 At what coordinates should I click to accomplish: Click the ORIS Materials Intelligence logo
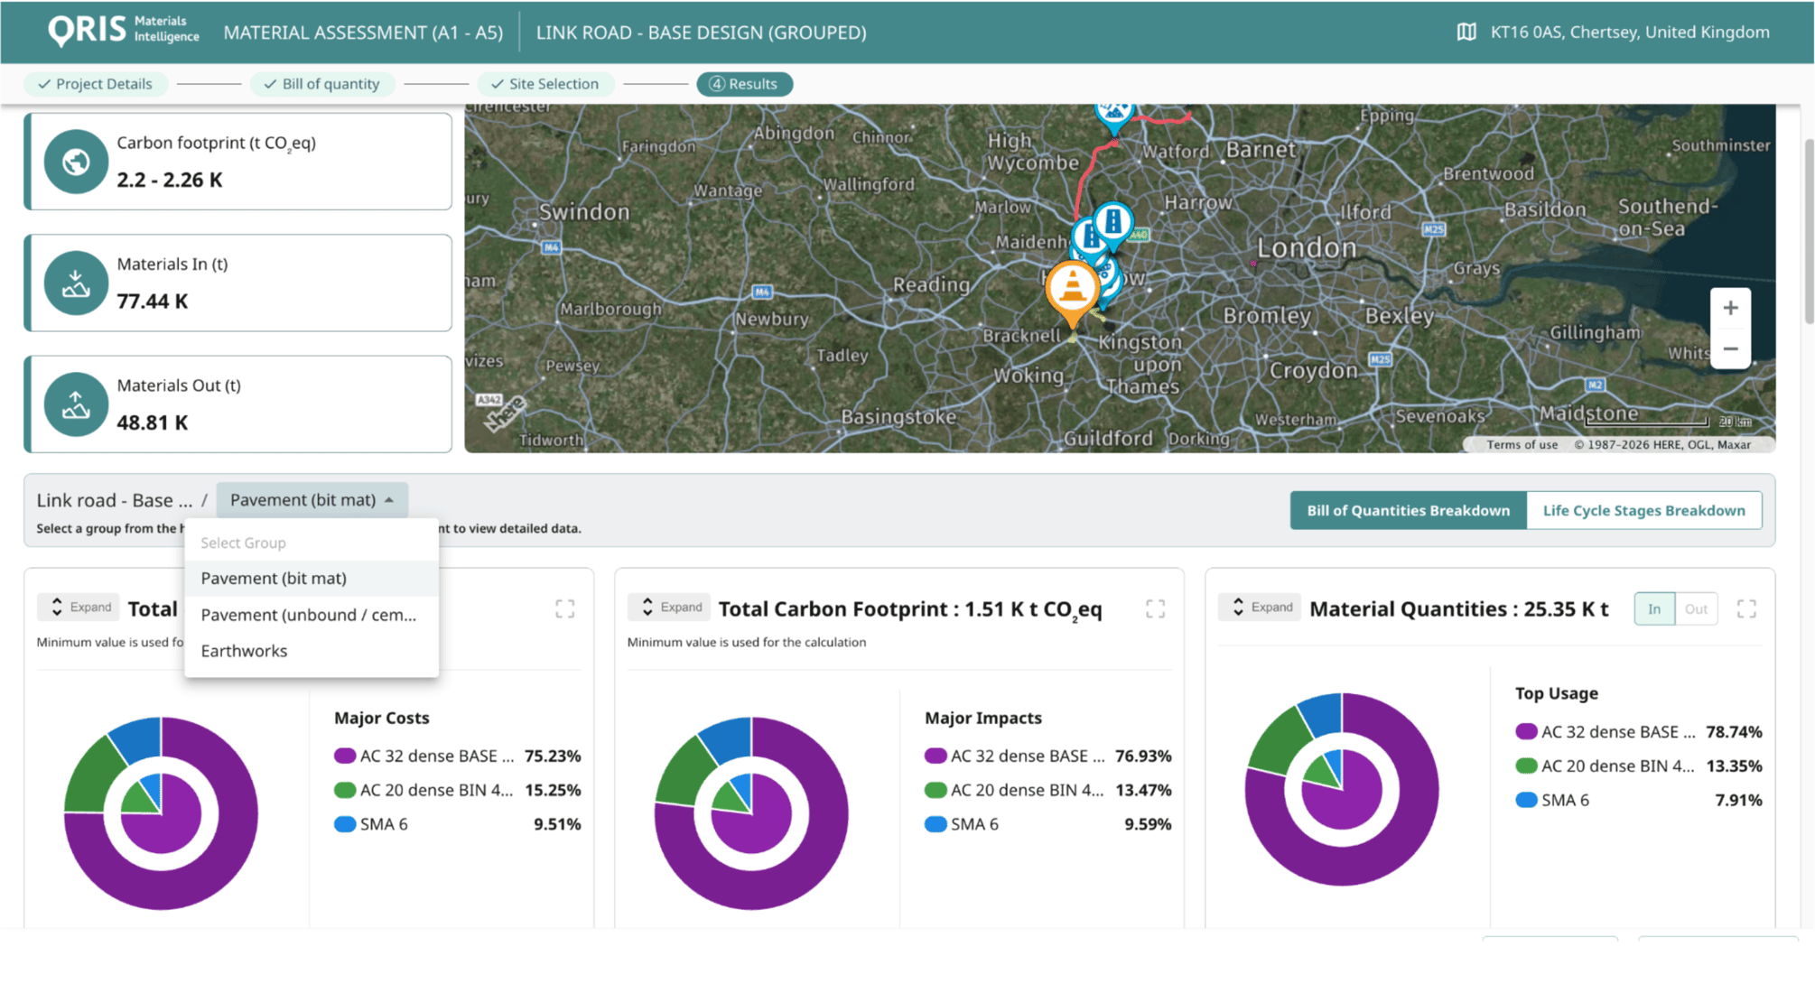[x=124, y=31]
